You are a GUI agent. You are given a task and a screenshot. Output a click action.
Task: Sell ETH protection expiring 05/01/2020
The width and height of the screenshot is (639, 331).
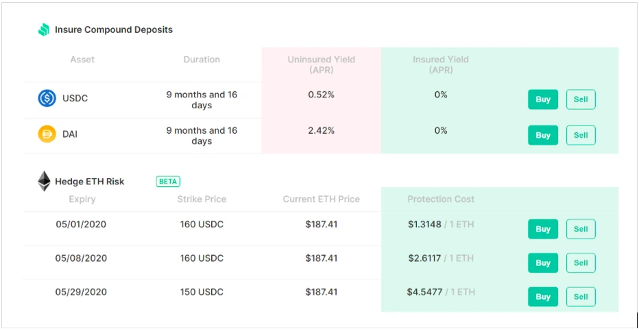click(581, 229)
